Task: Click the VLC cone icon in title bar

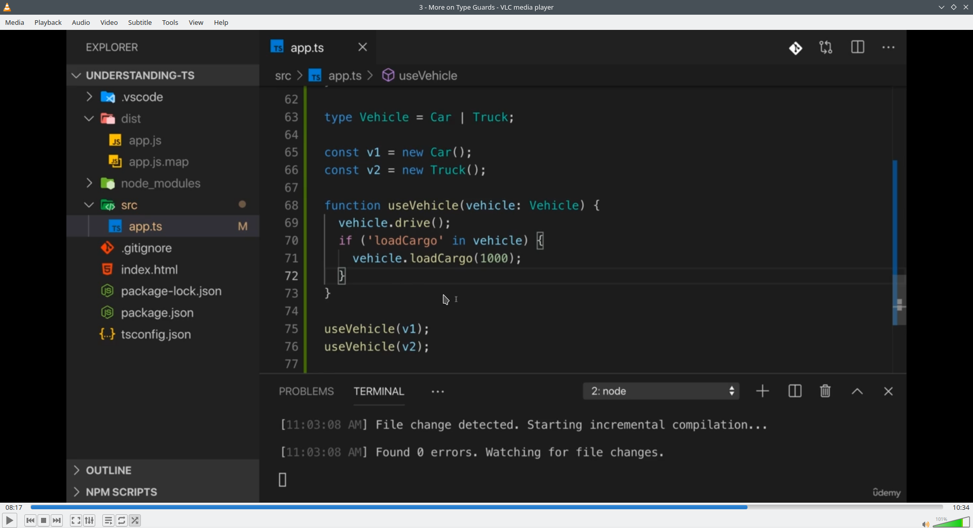Action: pyautogui.click(x=8, y=7)
